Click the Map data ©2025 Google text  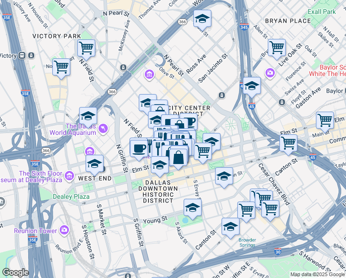317,275
